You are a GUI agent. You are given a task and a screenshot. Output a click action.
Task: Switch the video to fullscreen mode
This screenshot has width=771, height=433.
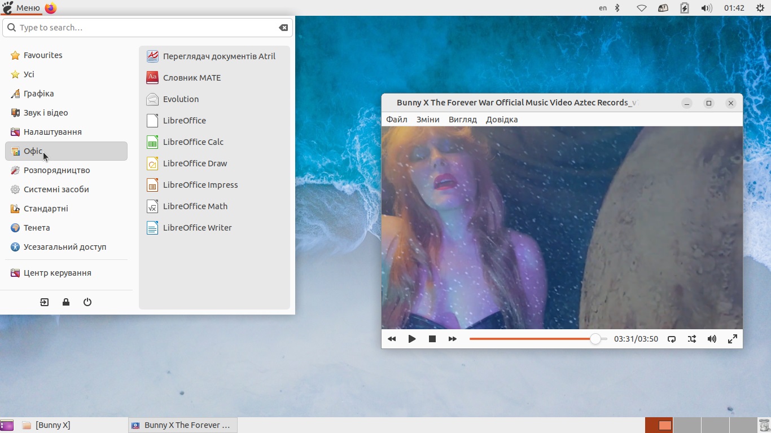pyautogui.click(x=733, y=339)
